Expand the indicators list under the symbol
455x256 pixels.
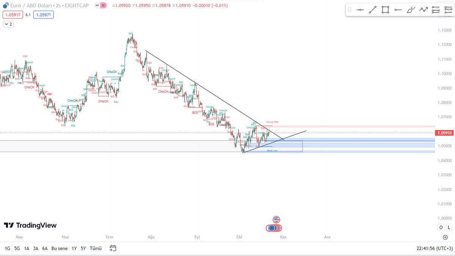point(8,24)
